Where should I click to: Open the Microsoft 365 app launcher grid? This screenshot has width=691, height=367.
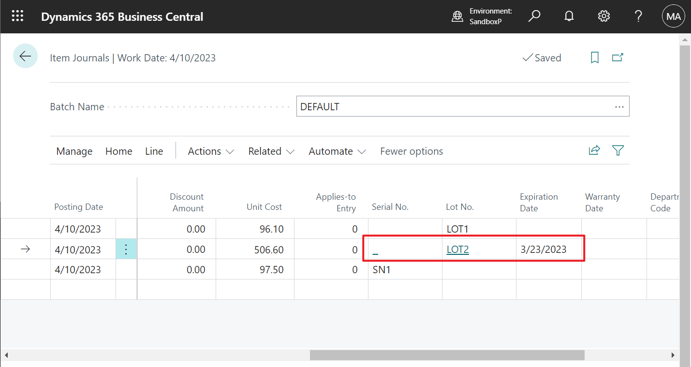[x=17, y=15]
